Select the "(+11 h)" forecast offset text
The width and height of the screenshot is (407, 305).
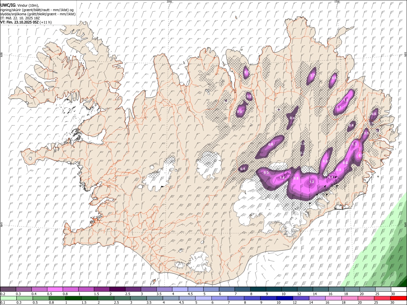[46, 22]
